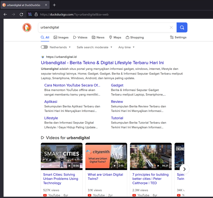The height and width of the screenshot is (198, 213).
Task: Clear the search box with X icon
Action: coord(171,27)
